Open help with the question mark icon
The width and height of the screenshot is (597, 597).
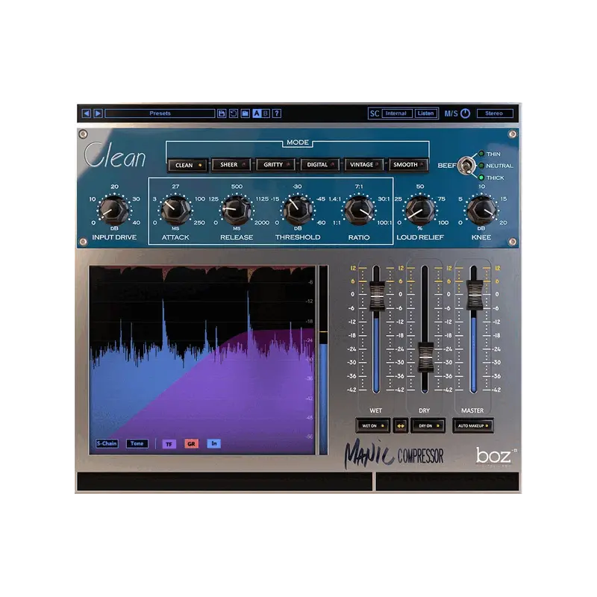coord(277,113)
